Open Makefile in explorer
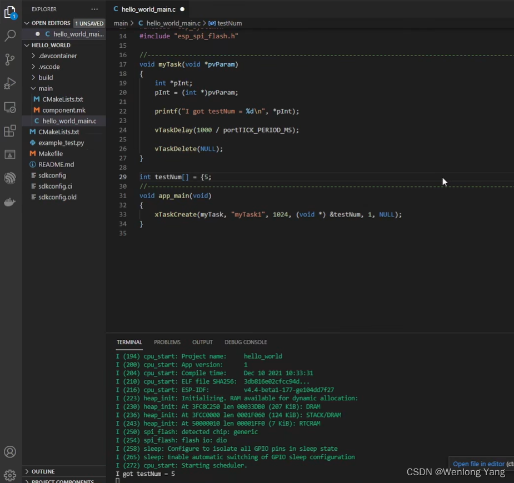This screenshot has height=483, width=514. point(51,154)
